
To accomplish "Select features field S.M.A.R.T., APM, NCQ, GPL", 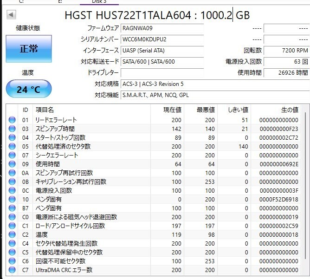I will [215, 95].
